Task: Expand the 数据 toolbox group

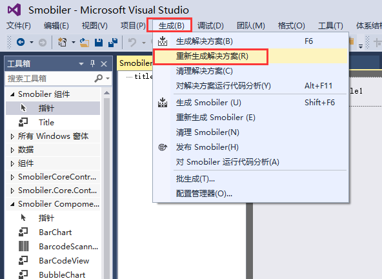Action: [12, 150]
